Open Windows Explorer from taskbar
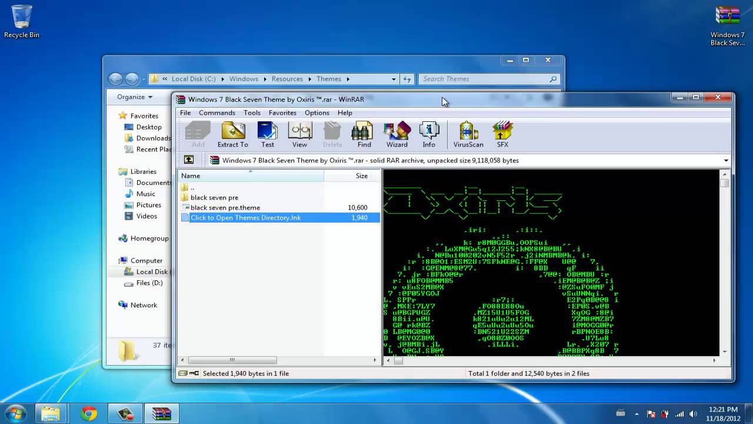This screenshot has width=753, height=424. coord(51,414)
